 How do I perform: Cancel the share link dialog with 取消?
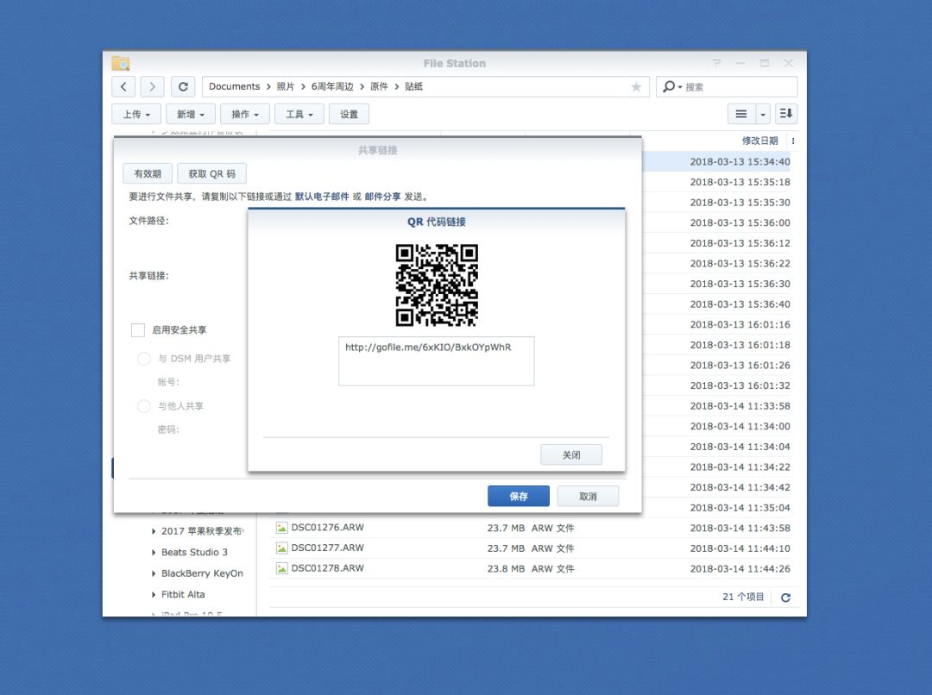click(588, 496)
